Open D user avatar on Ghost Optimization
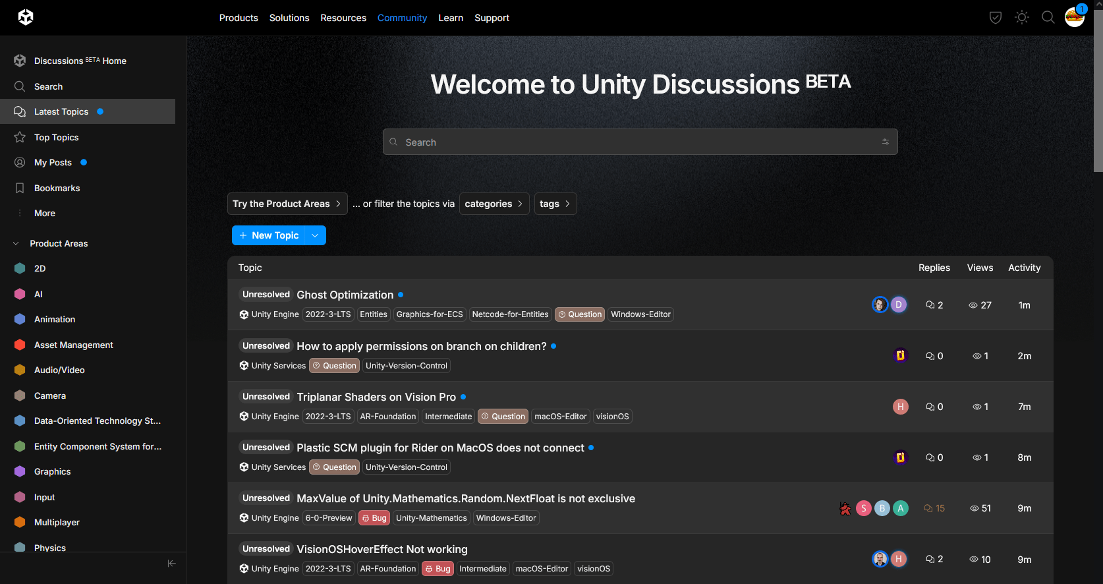The width and height of the screenshot is (1103, 584). point(899,305)
